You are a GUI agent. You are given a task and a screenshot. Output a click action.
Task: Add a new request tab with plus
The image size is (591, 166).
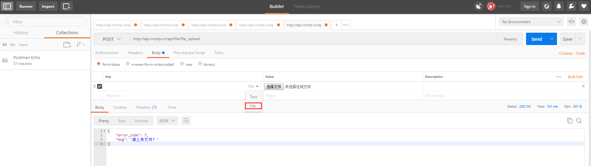pos(337,25)
